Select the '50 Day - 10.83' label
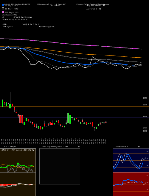The image size is (149, 196). coord(11,9)
